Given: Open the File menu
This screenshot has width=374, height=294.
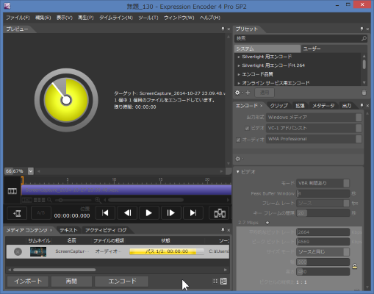Looking at the screenshot, I should tap(18, 18).
